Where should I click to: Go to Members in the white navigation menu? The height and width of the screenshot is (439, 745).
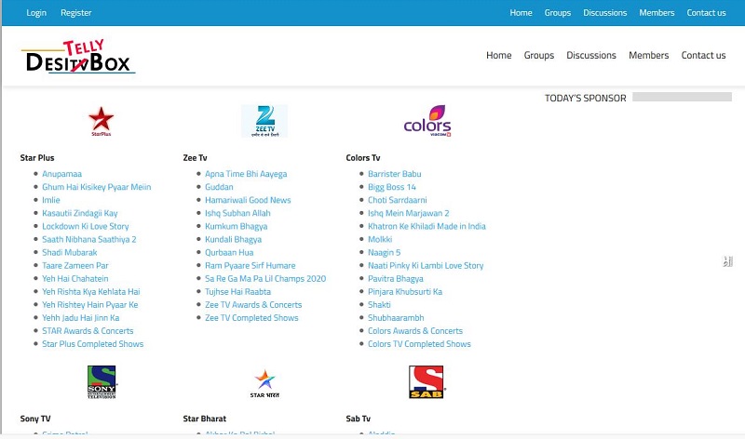click(648, 55)
